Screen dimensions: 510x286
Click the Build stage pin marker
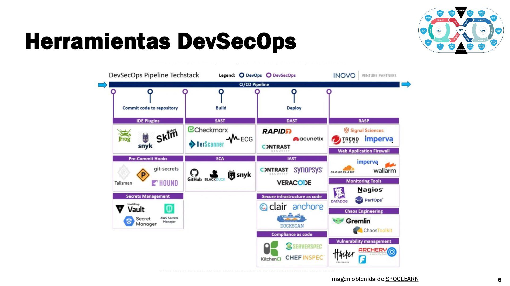[x=221, y=92]
